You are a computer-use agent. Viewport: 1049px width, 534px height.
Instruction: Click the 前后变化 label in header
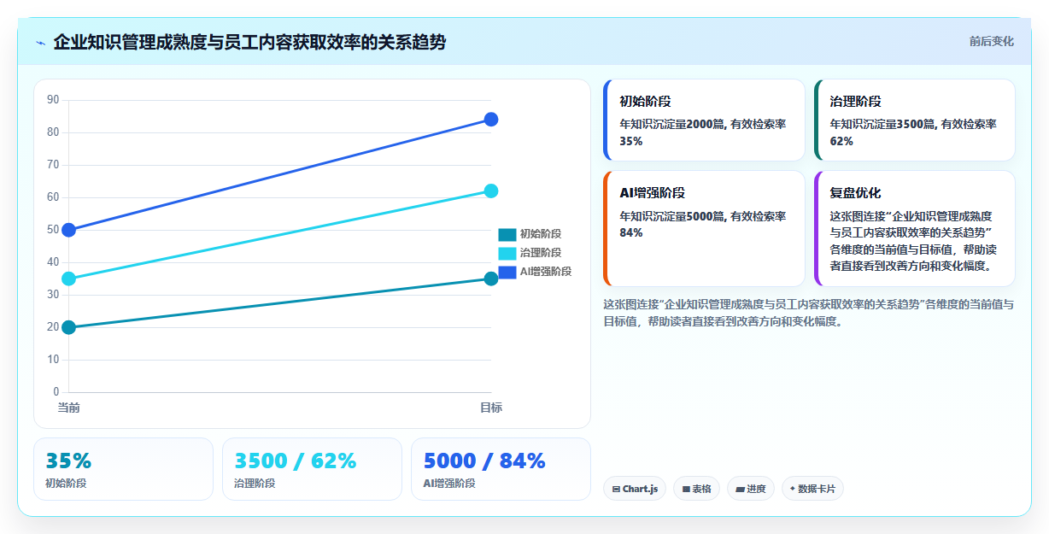[991, 41]
